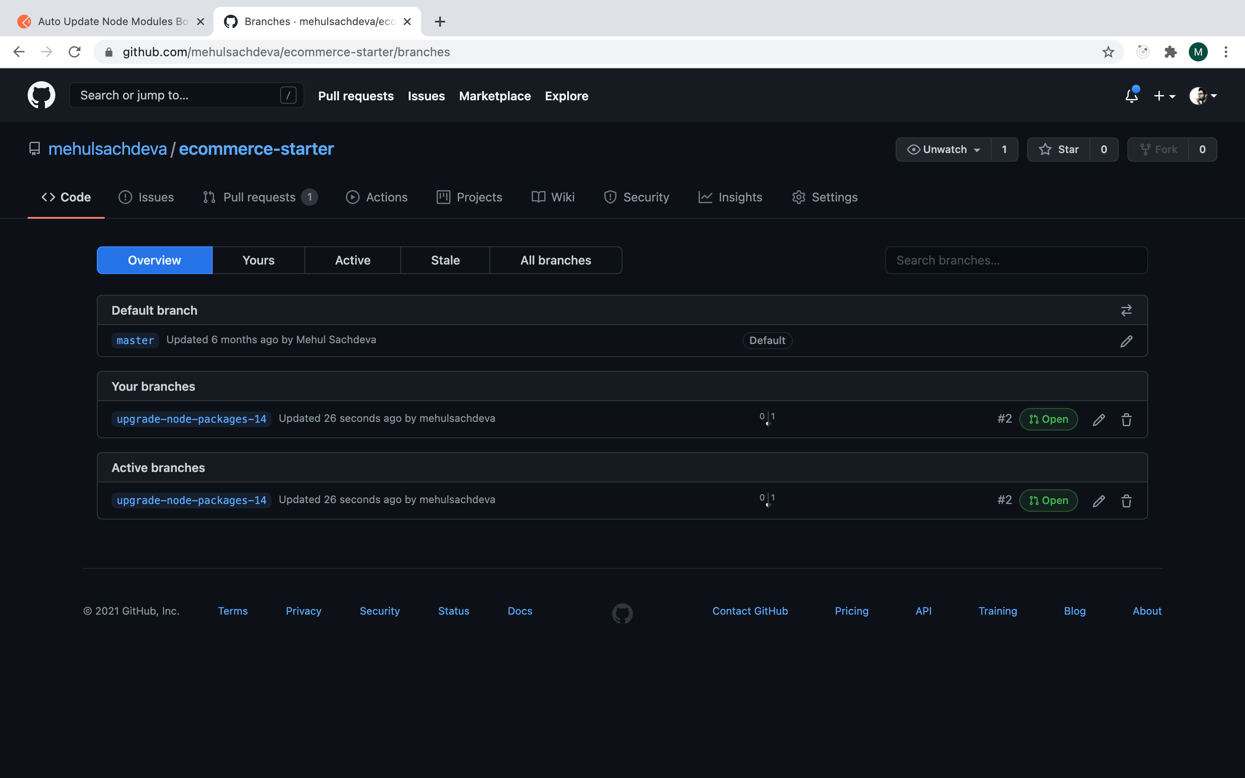Open the master branch link

coord(135,341)
